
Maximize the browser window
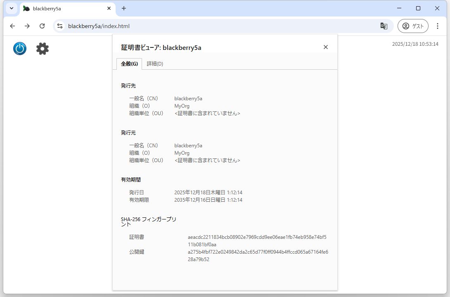418,8
